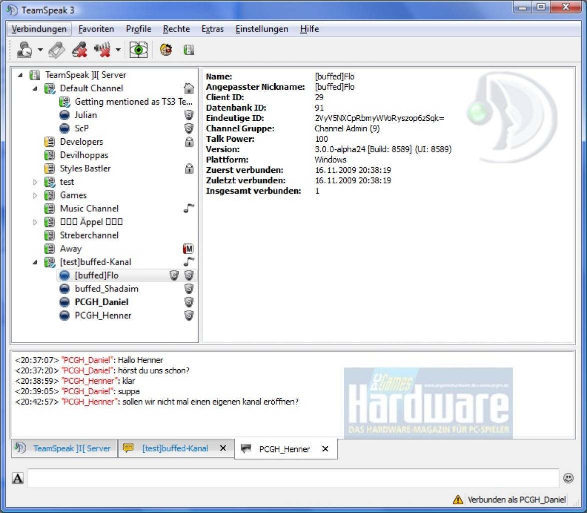Collapse the TeamSpeak ]I[ Server tree root
Screen dimensions: 587x513
(x=20, y=75)
